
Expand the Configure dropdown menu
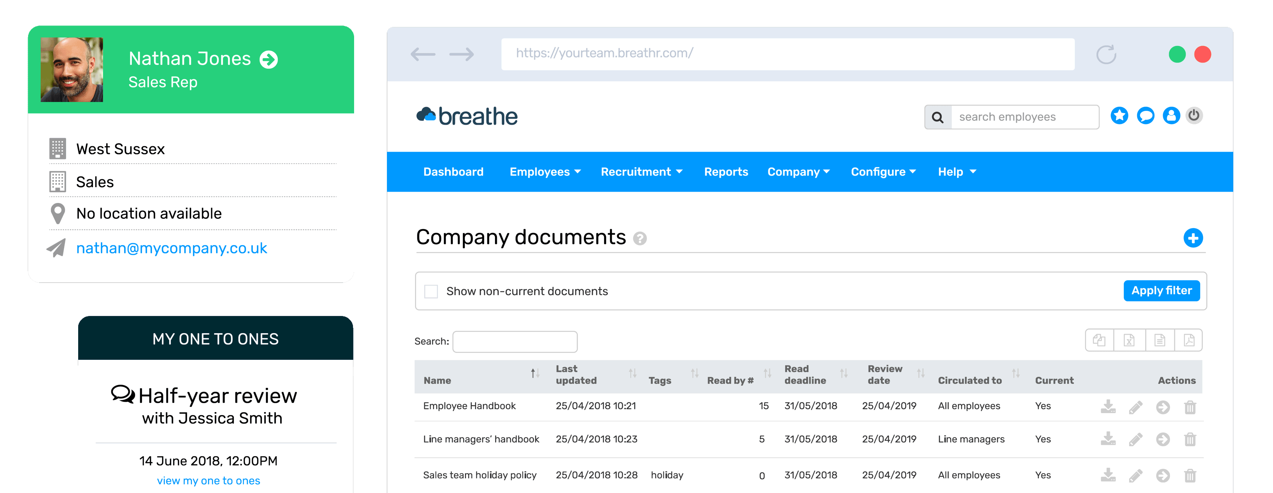[881, 172]
